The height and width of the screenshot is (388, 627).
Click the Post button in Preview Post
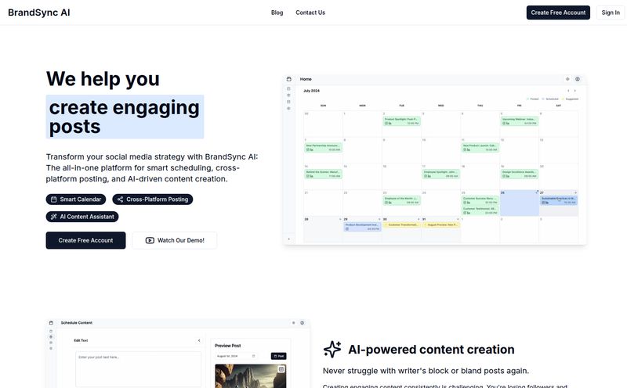(x=279, y=356)
